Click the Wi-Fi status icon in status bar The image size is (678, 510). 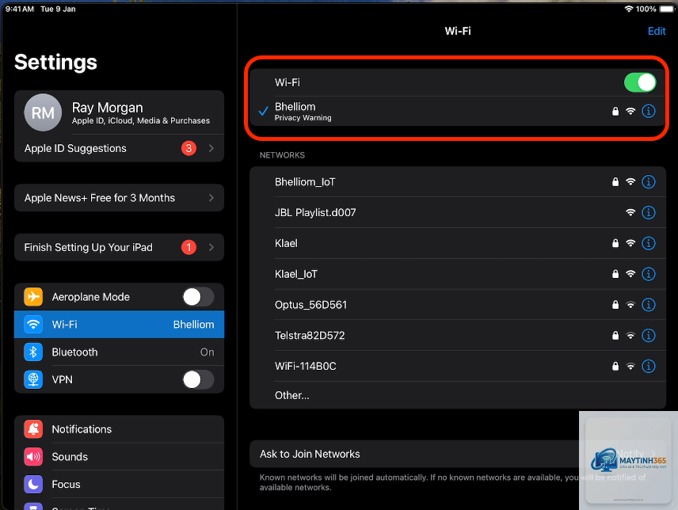pos(629,9)
